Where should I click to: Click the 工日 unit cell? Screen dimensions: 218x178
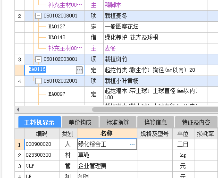coord(183,144)
